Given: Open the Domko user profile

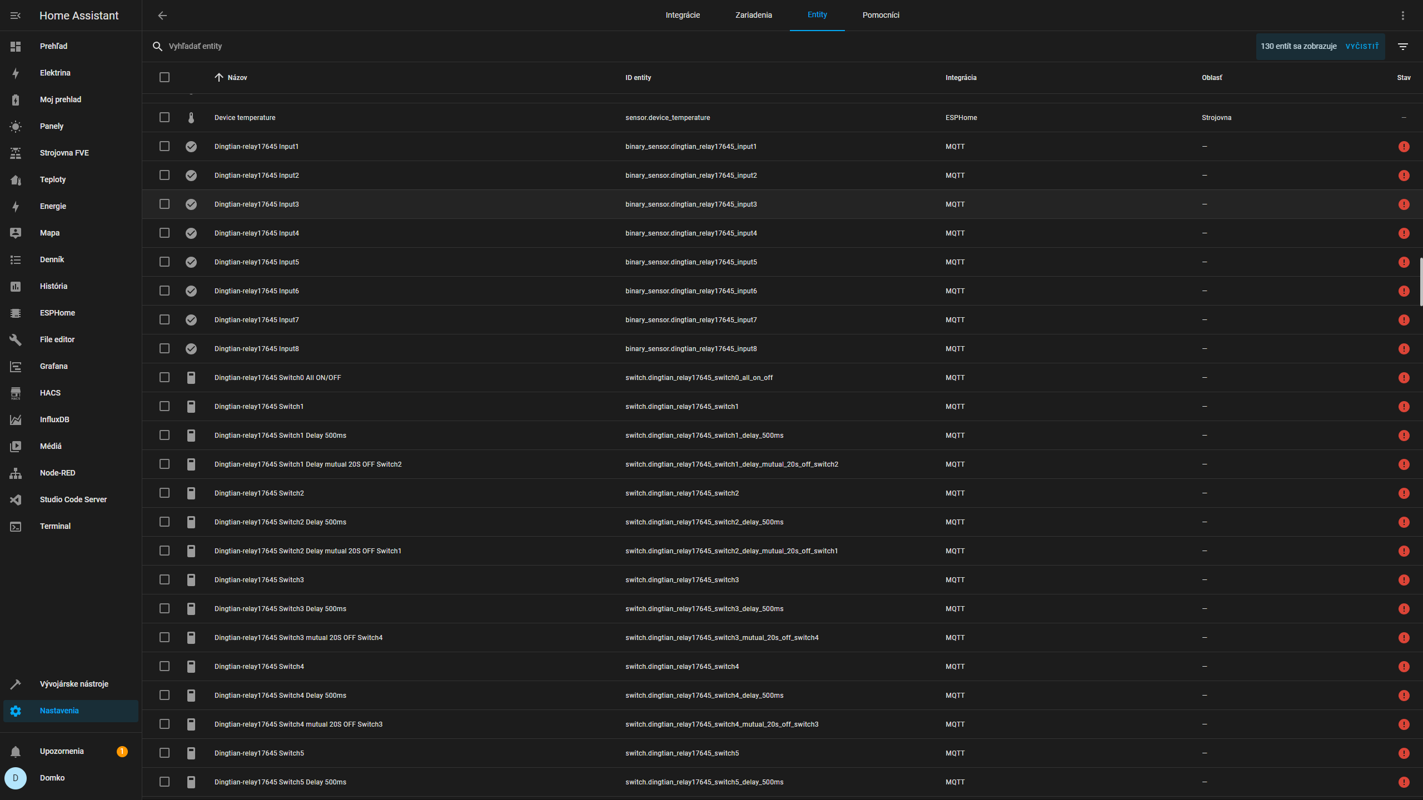Looking at the screenshot, I should click(52, 778).
